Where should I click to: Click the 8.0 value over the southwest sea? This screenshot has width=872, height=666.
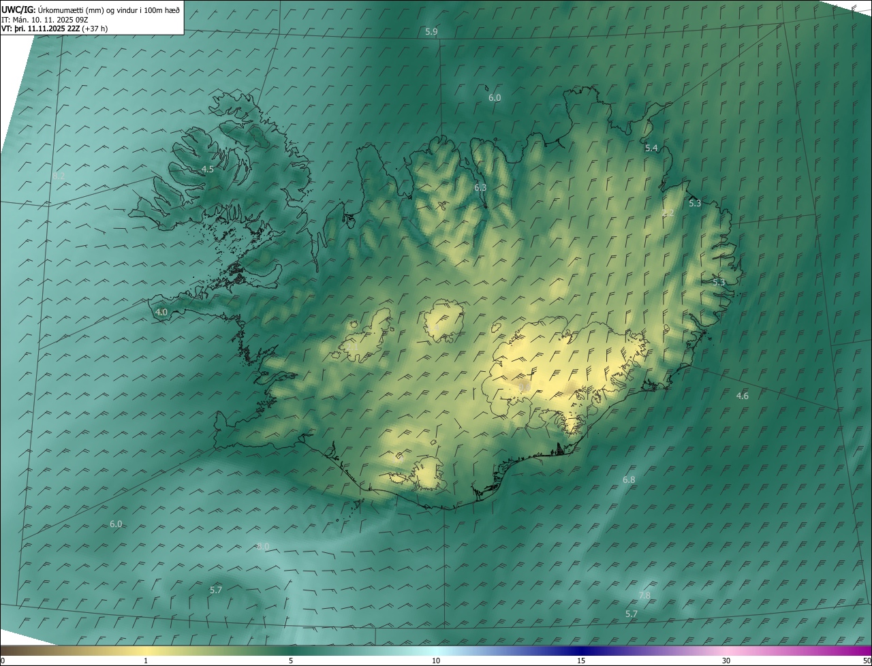263,546
